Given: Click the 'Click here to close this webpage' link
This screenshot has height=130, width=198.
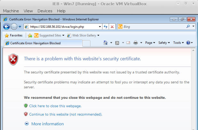Looking at the screenshot, I should point(55,106).
